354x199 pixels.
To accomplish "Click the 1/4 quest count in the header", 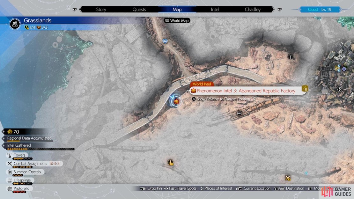I will 30,27.
